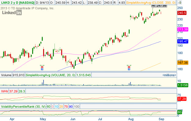Click the low price 238.49
This screenshot has height=121, width=191.
[x=93, y=2]
